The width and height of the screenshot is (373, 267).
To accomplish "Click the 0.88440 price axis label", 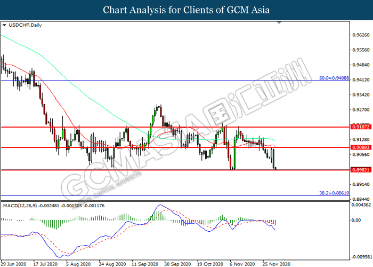I will tap(361, 199).
